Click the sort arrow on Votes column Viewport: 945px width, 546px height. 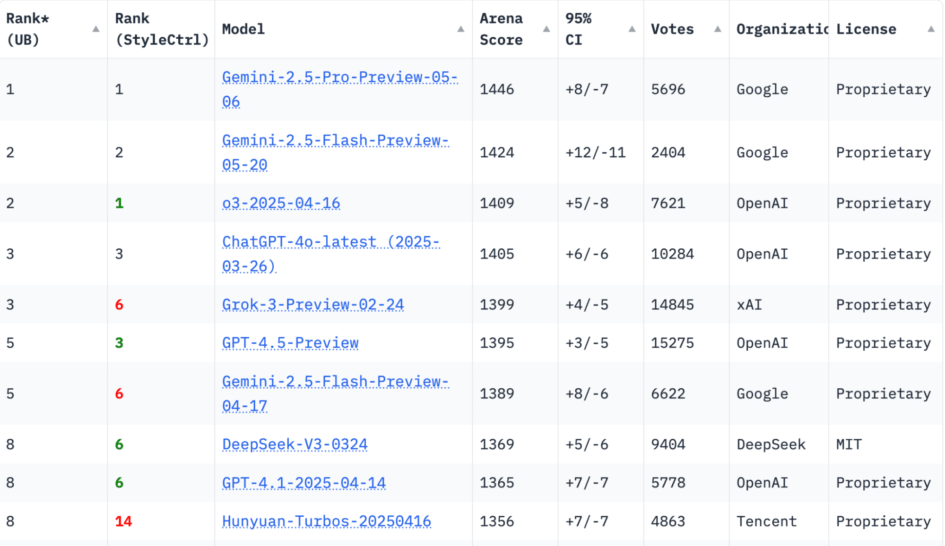point(717,29)
